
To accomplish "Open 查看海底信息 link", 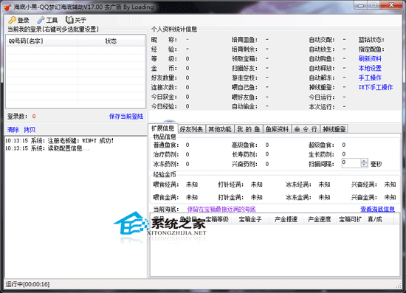I will [x=377, y=209].
